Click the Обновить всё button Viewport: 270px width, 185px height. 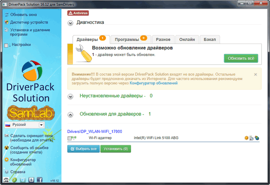(241, 58)
